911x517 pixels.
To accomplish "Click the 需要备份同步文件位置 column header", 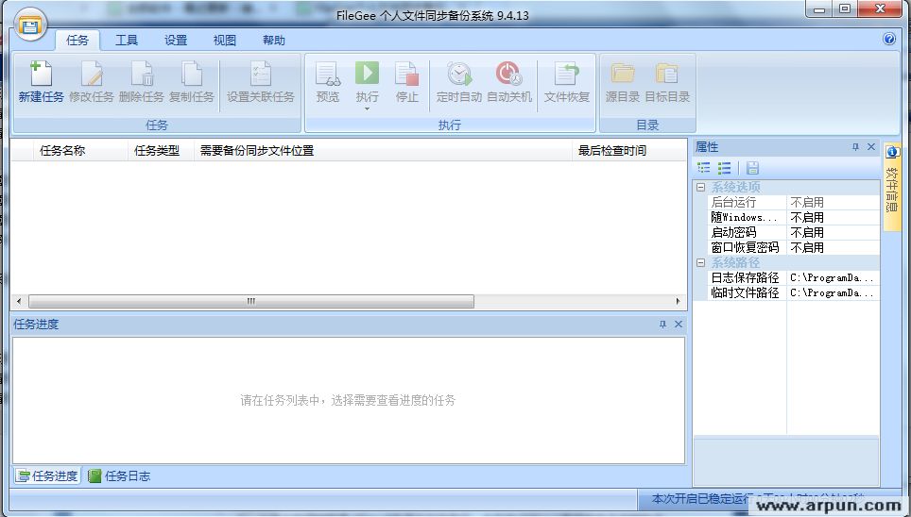I will pyautogui.click(x=383, y=151).
